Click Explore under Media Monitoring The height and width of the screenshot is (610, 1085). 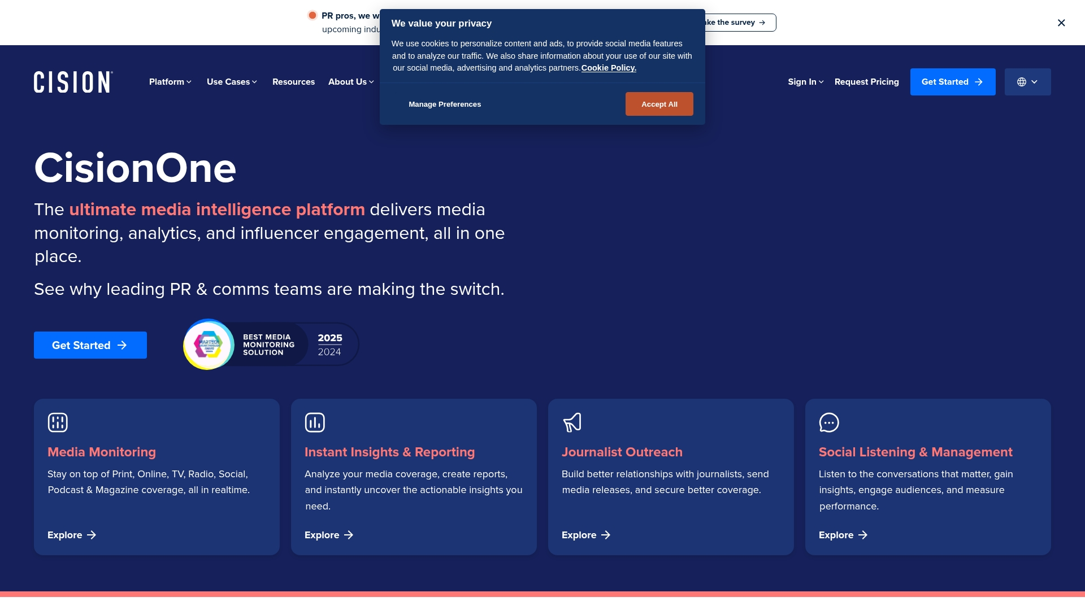pyautogui.click(x=72, y=535)
